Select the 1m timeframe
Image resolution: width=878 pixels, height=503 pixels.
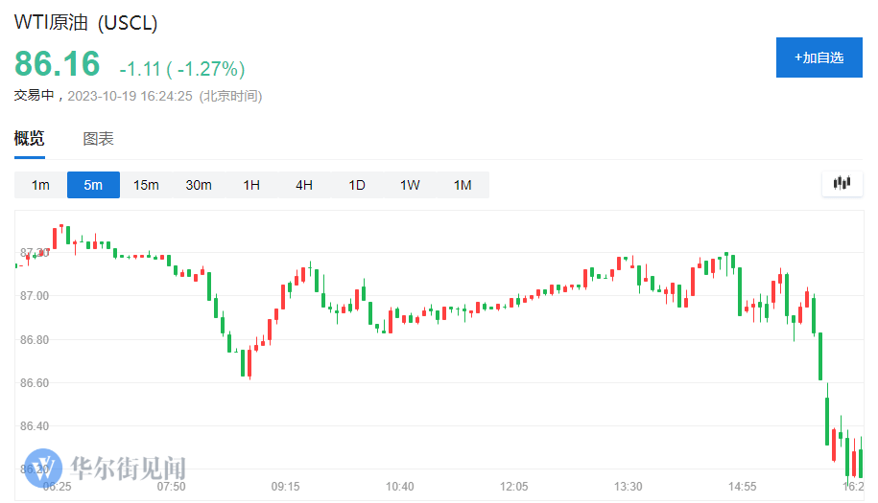point(40,185)
